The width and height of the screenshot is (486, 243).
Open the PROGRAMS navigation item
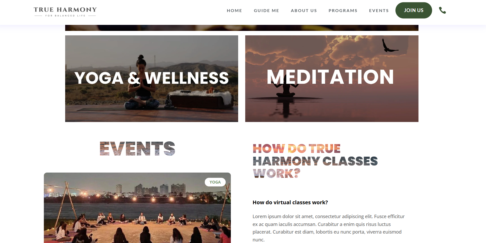coord(343,10)
